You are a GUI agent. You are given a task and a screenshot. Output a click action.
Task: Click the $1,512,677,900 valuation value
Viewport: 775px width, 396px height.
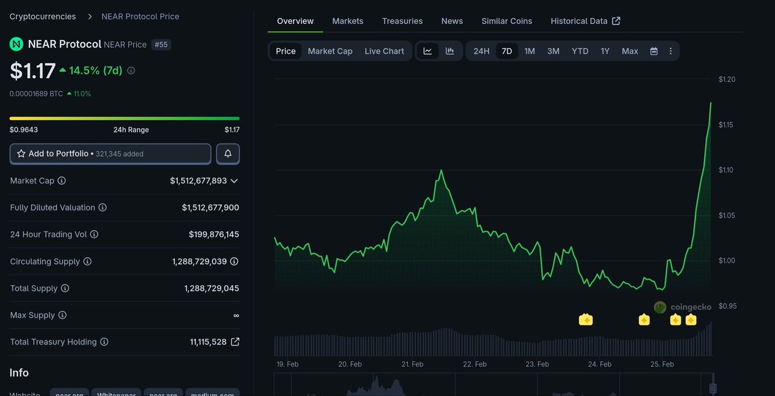pyautogui.click(x=210, y=207)
